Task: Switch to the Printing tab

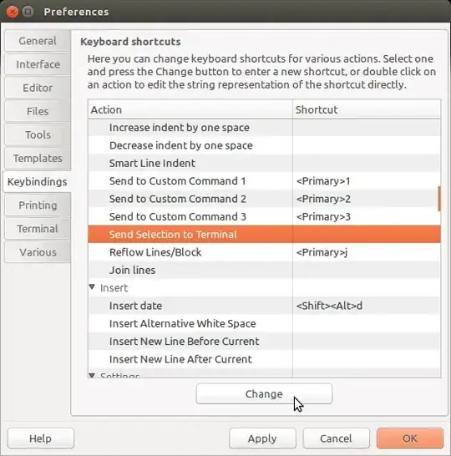Action: pos(38,205)
